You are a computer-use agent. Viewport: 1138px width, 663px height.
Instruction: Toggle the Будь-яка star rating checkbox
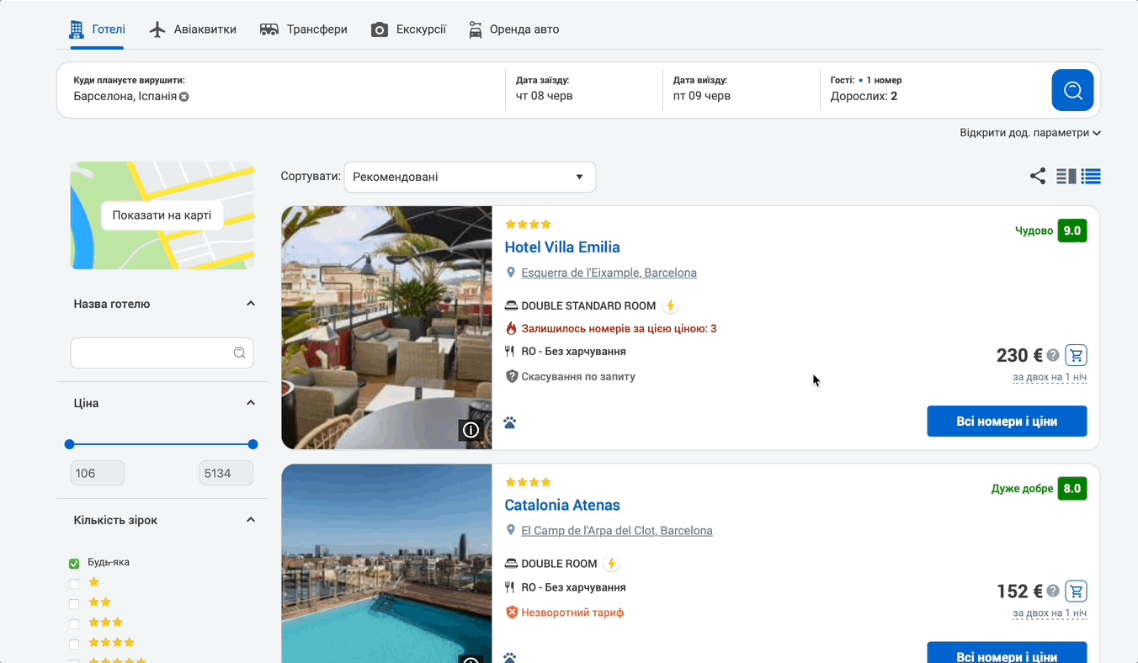click(x=74, y=563)
